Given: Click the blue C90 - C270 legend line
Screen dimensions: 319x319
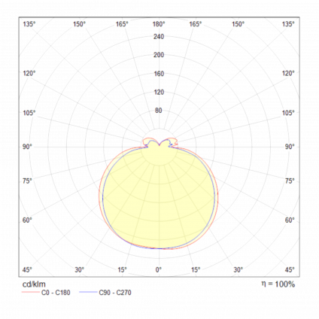Looking at the screenshot, I should pyautogui.click(x=88, y=292).
